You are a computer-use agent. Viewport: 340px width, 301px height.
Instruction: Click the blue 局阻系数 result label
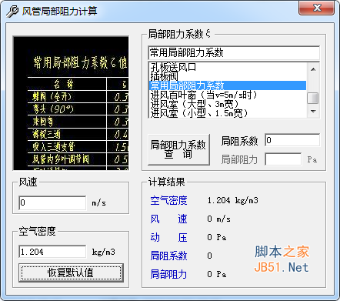(168, 256)
